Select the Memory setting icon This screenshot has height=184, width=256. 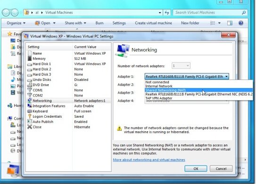pos(30,58)
